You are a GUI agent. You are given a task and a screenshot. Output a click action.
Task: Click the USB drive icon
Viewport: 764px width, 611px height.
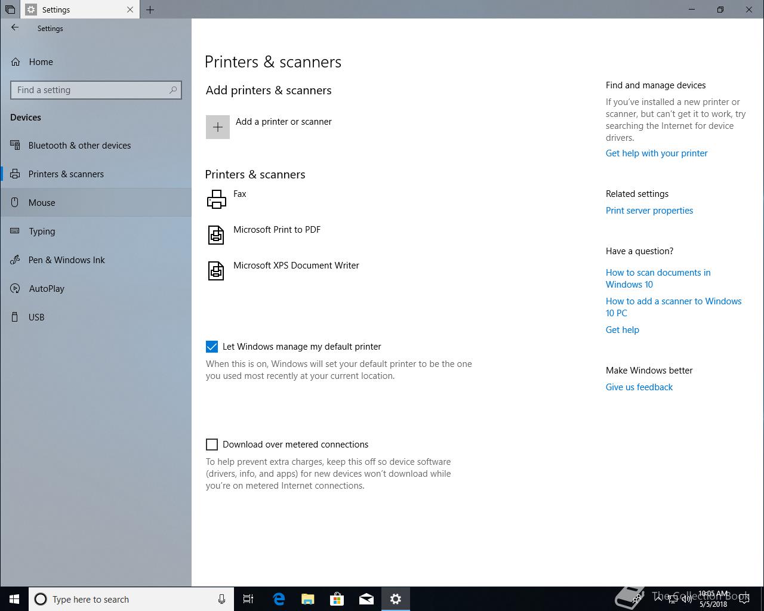(x=15, y=317)
